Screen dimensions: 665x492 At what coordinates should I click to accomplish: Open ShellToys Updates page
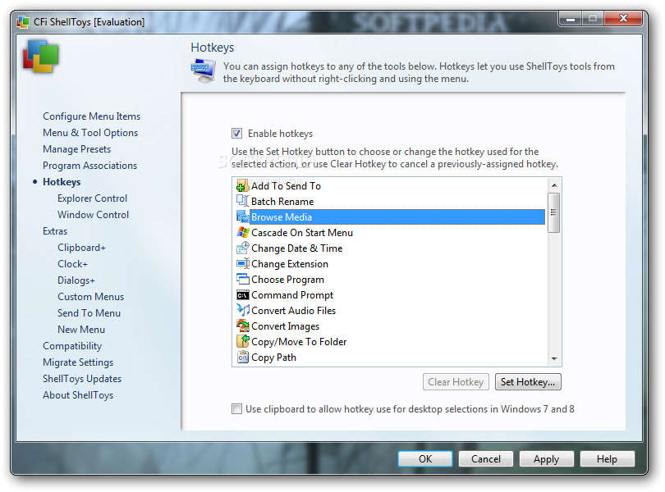(82, 379)
